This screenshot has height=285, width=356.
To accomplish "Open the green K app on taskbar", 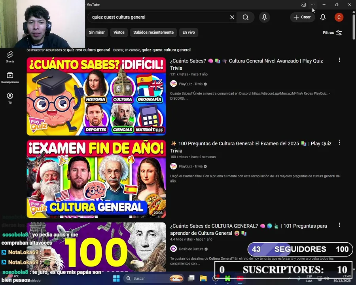I will click(x=227, y=278).
